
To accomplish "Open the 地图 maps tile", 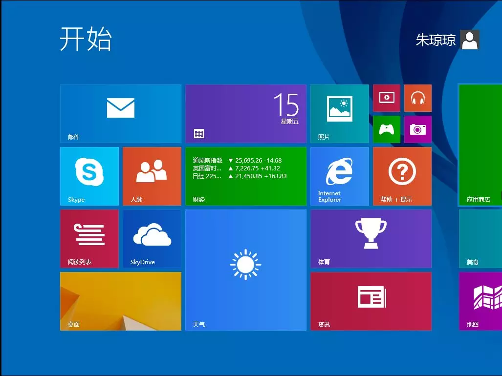I will coord(480,301).
